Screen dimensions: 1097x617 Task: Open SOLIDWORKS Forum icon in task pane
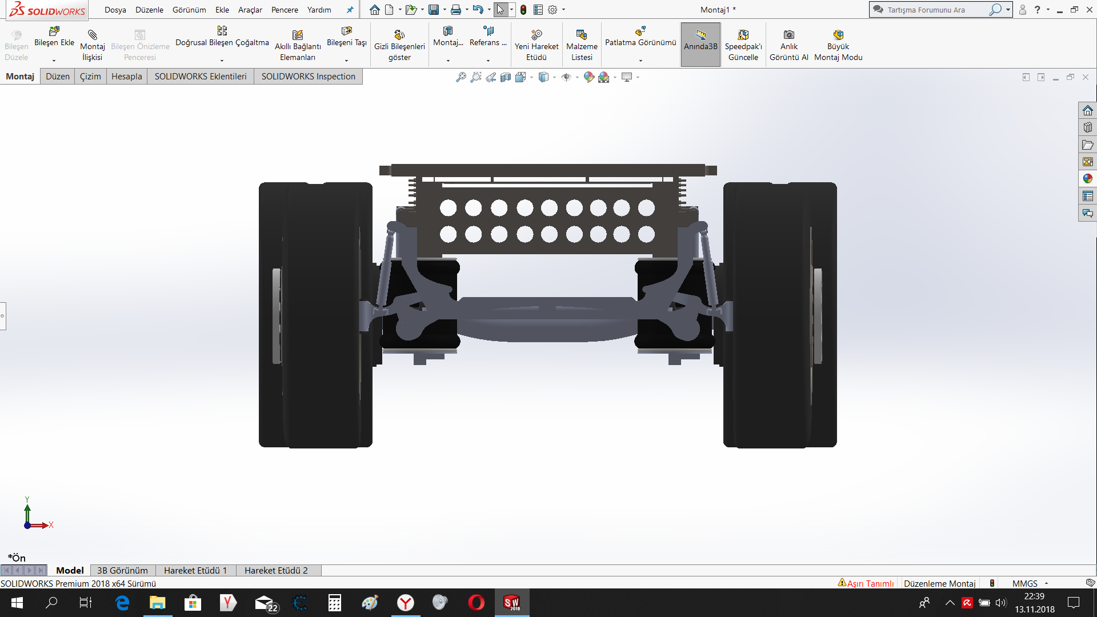click(1088, 213)
